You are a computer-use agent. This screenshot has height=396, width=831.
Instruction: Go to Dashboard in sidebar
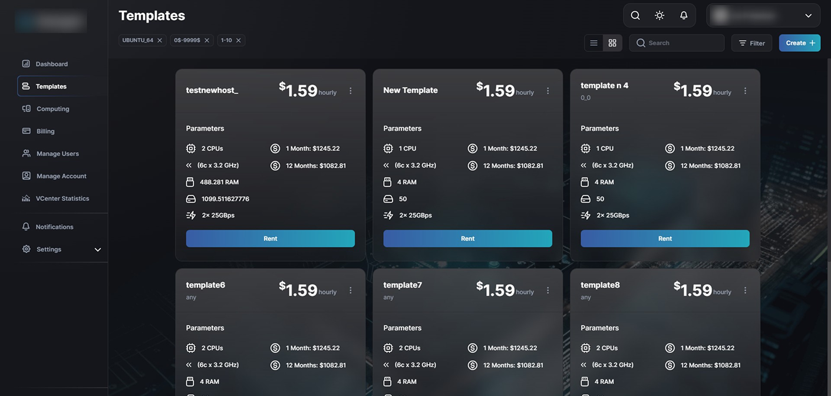[x=52, y=64]
